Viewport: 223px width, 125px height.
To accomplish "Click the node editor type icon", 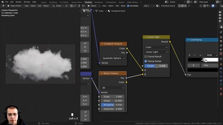I will coord(84,6).
